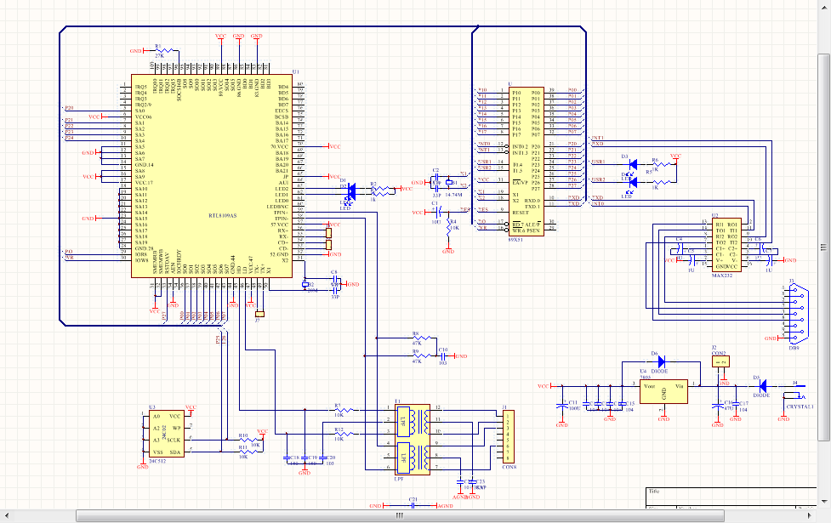Image resolution: width=831 pixels, height=523 pixels.
Task: Click the vertical scrollbar down arrow
Action: [x=823, y=501]
